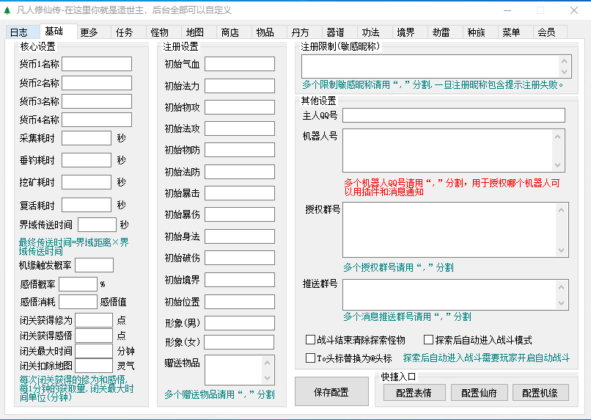Viewport: 591px width, 420px height.
Task: Focus the 形象(男) input field
Action: (x=240, y=323)
